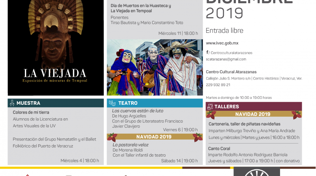
Task: Click the 'Callejón Julio S. Montero s/n' address
Action: 228,79
